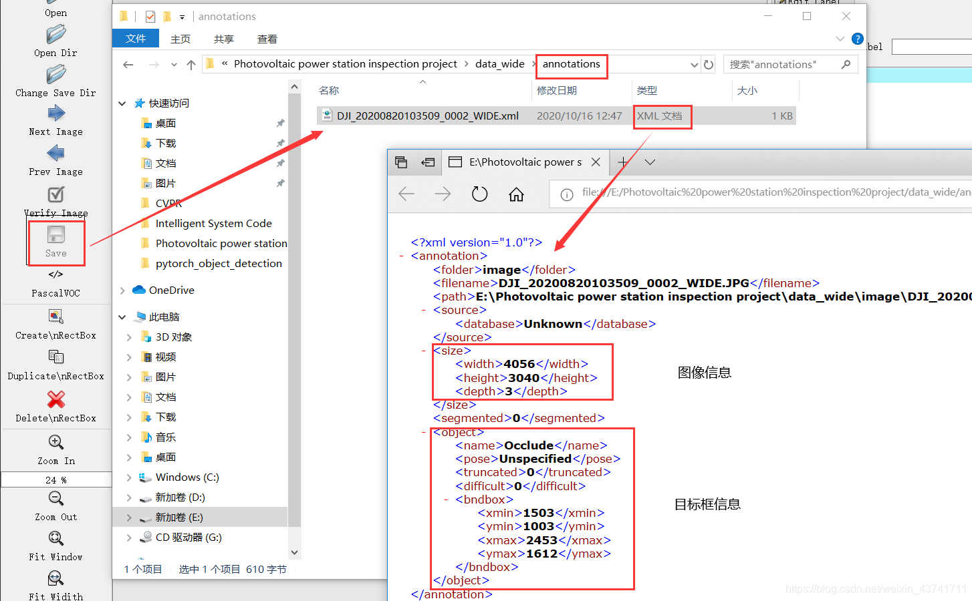Select CD 驱动器 (G:) in tree

point(189,538)
